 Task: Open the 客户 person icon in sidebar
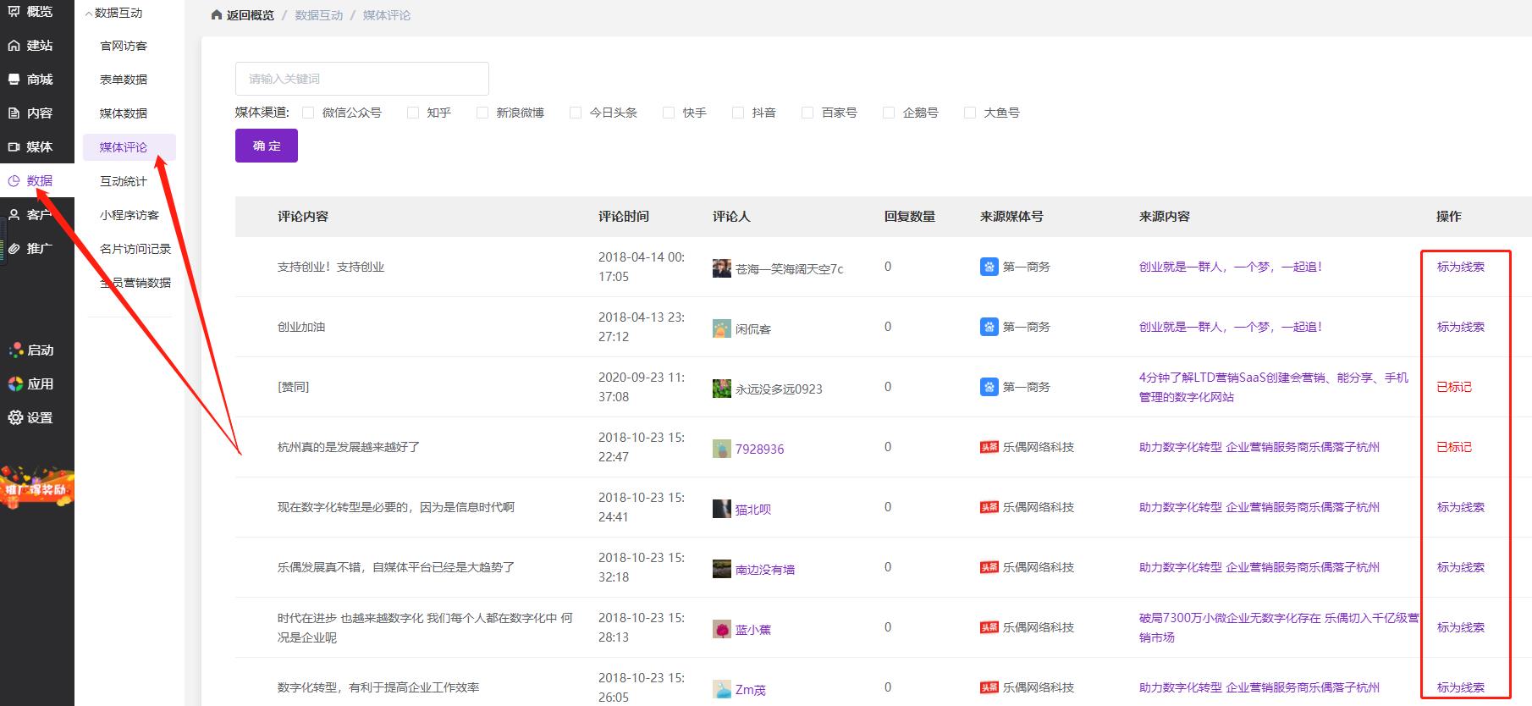14,215
